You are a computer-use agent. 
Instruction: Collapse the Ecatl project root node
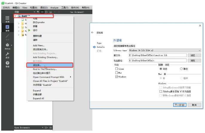pos(16,16)
